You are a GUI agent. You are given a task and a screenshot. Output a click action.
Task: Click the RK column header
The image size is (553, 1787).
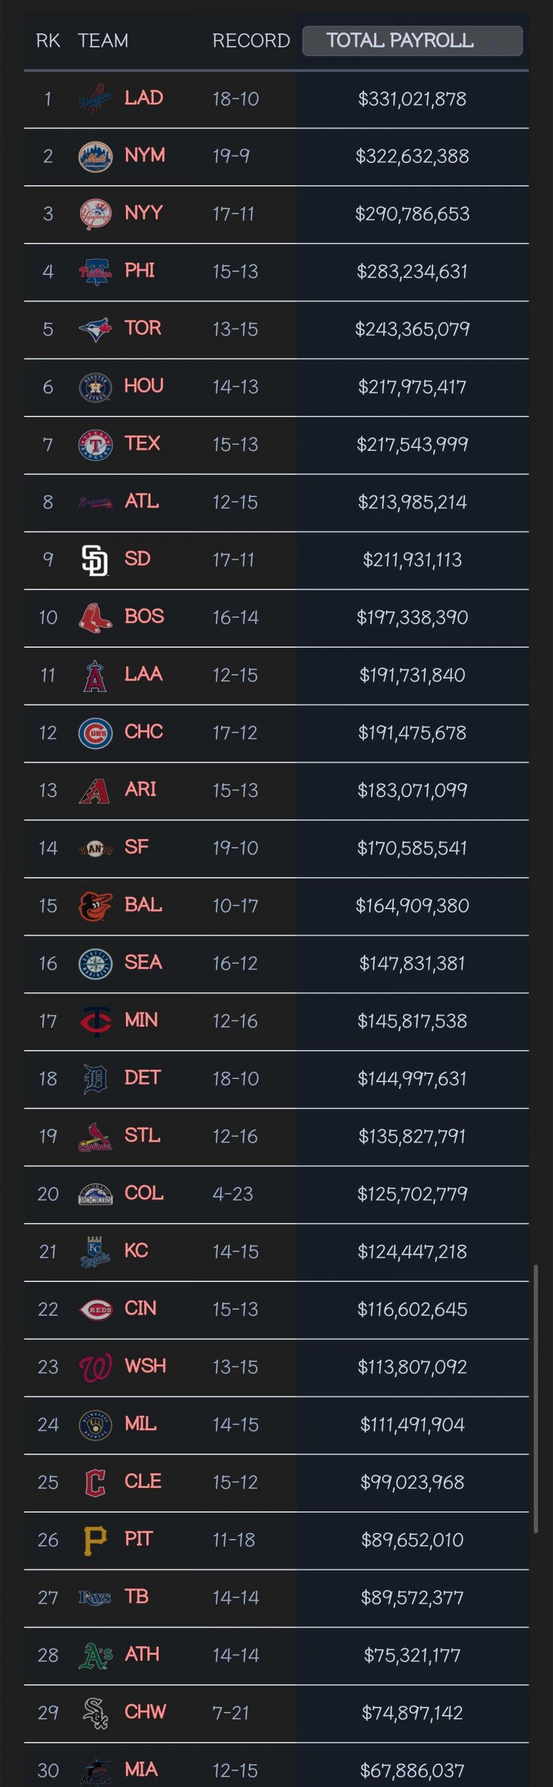[x=48, y=41]
